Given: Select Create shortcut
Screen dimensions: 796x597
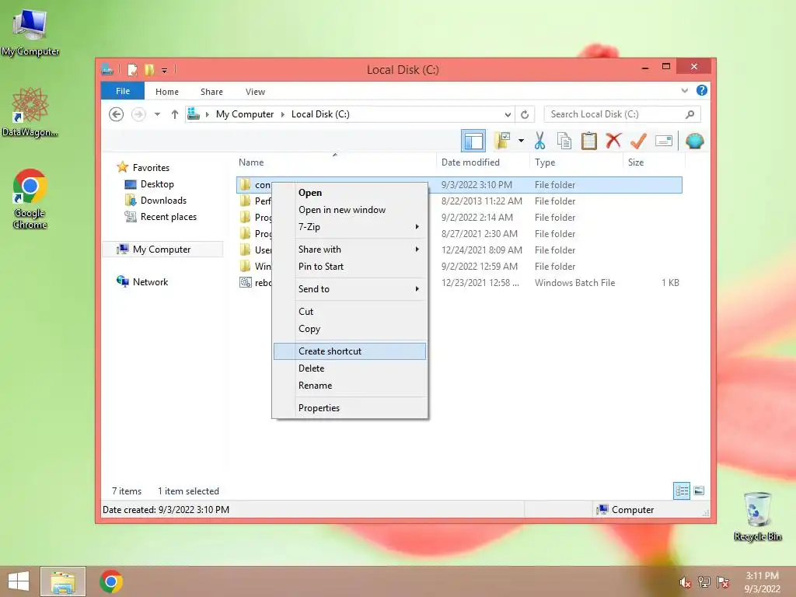Looking at the screenshot, I should click(x=350, y=351).
